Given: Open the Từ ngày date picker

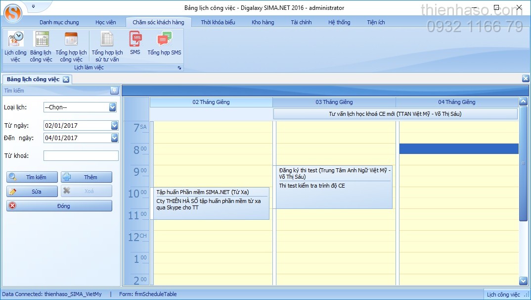Looking at the screenshot, I should coord(114,126).
